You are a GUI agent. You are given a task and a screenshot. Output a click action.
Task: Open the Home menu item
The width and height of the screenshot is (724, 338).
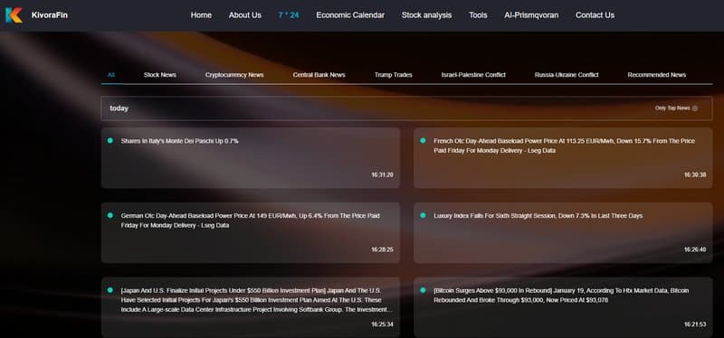point(201,15)
